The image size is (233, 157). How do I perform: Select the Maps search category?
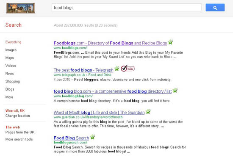click(9, 58)
